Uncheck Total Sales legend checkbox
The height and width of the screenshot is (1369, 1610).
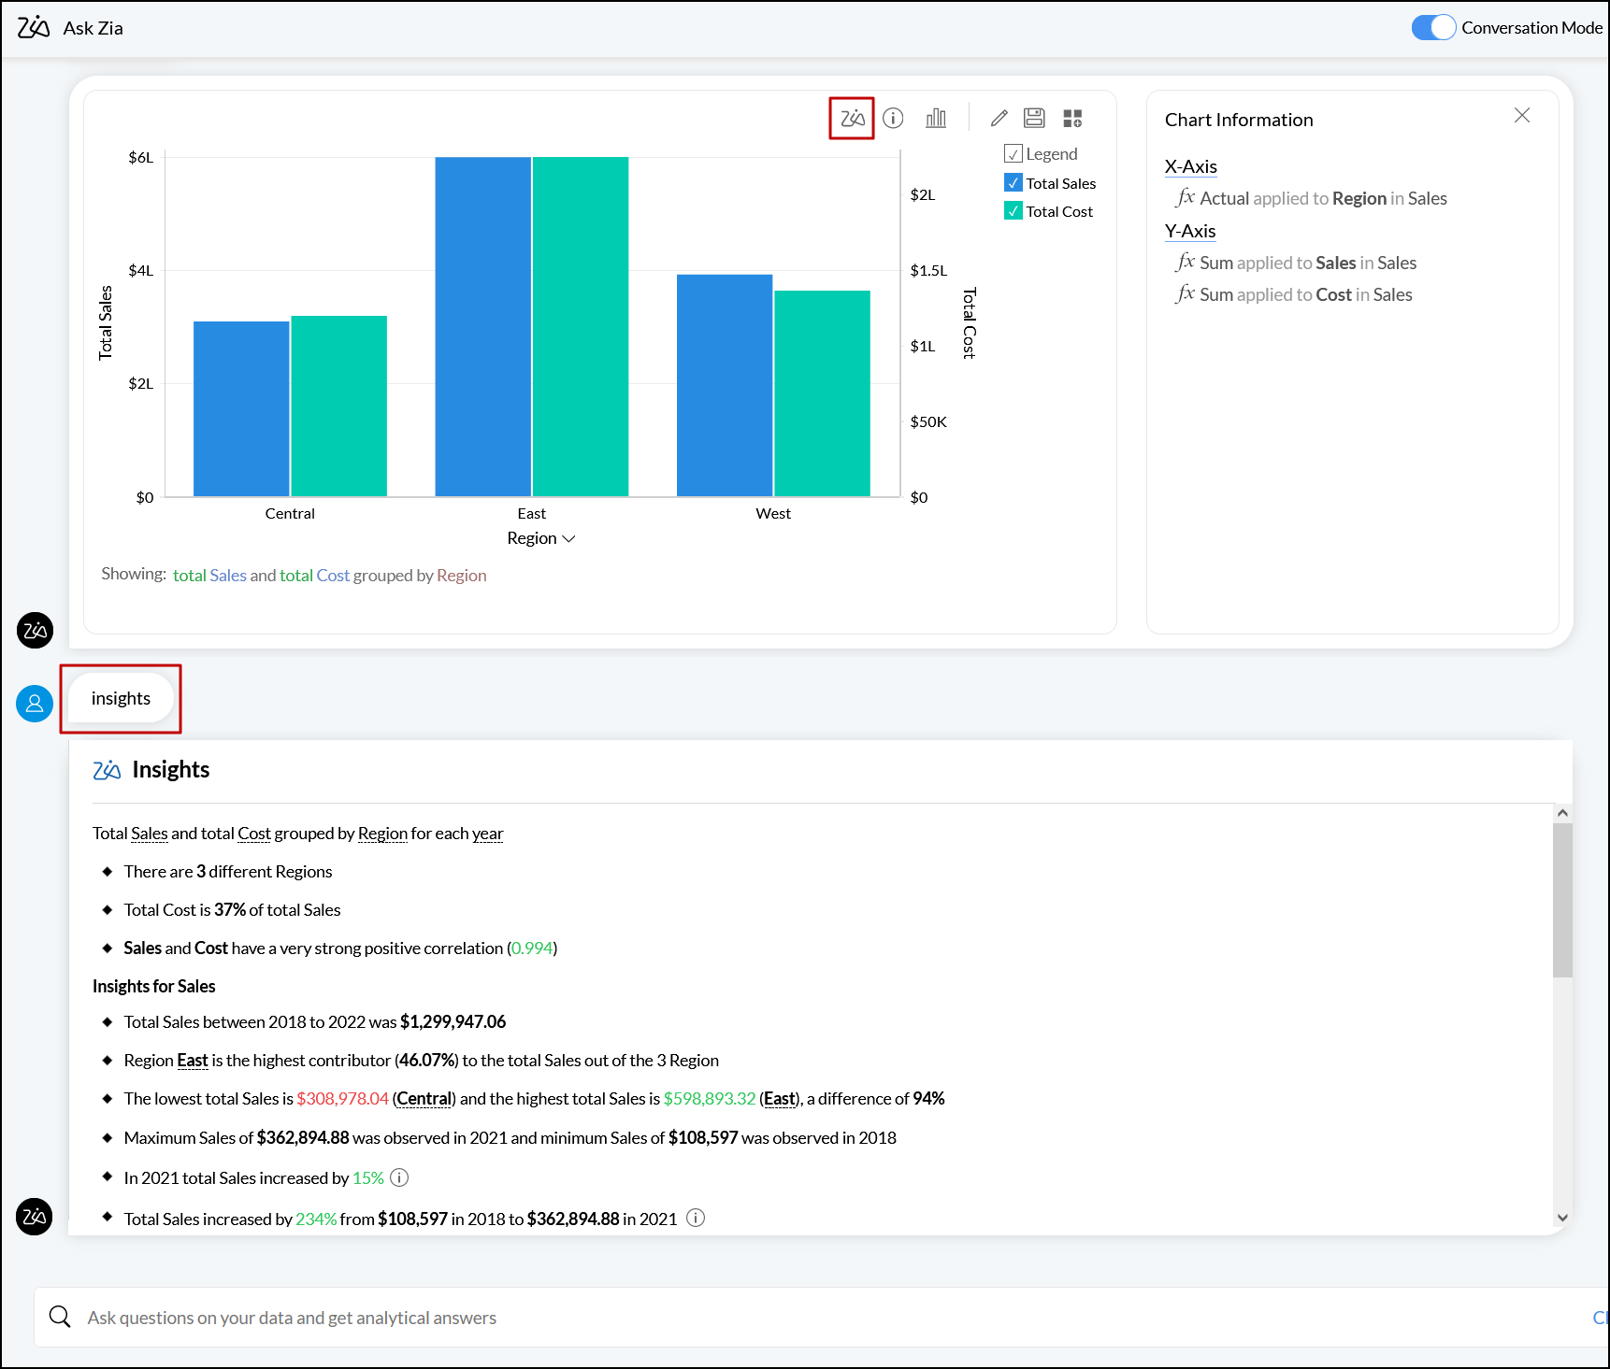point(1013,183)
